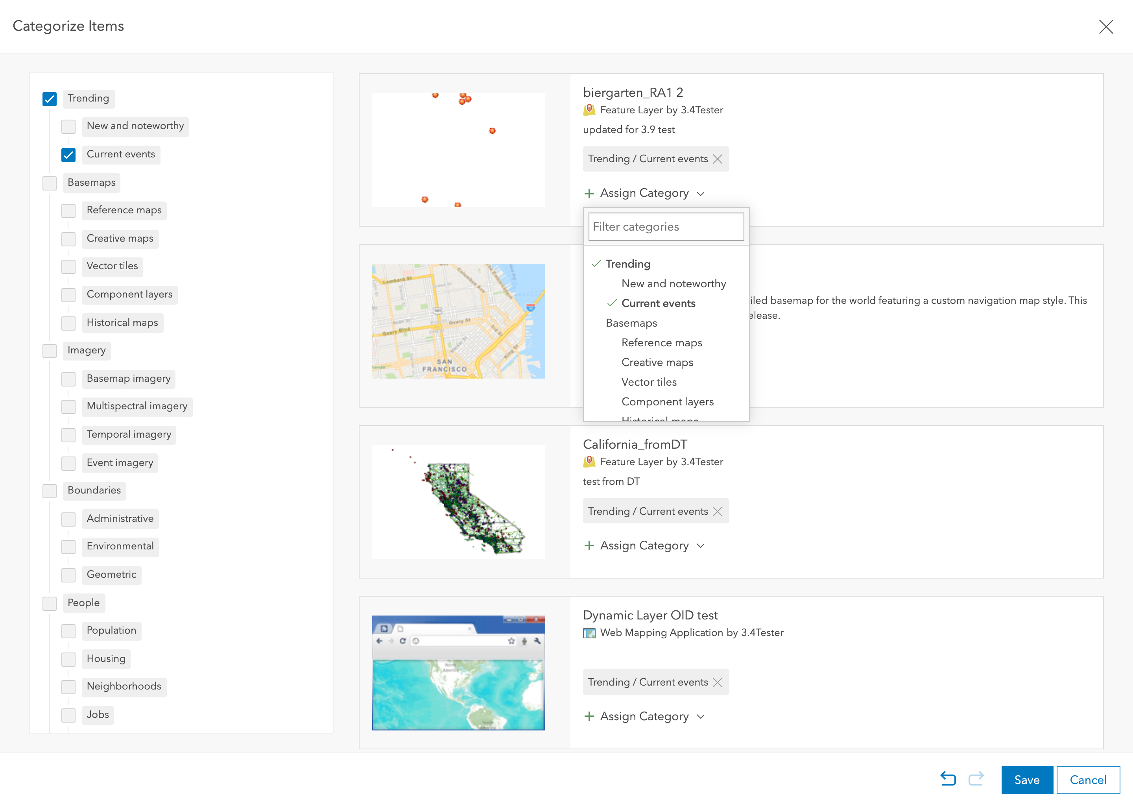1133x806 pixels.
Task: Remove Trending / Current events tag from California_fromDT
Action: [x=717, y=511]
